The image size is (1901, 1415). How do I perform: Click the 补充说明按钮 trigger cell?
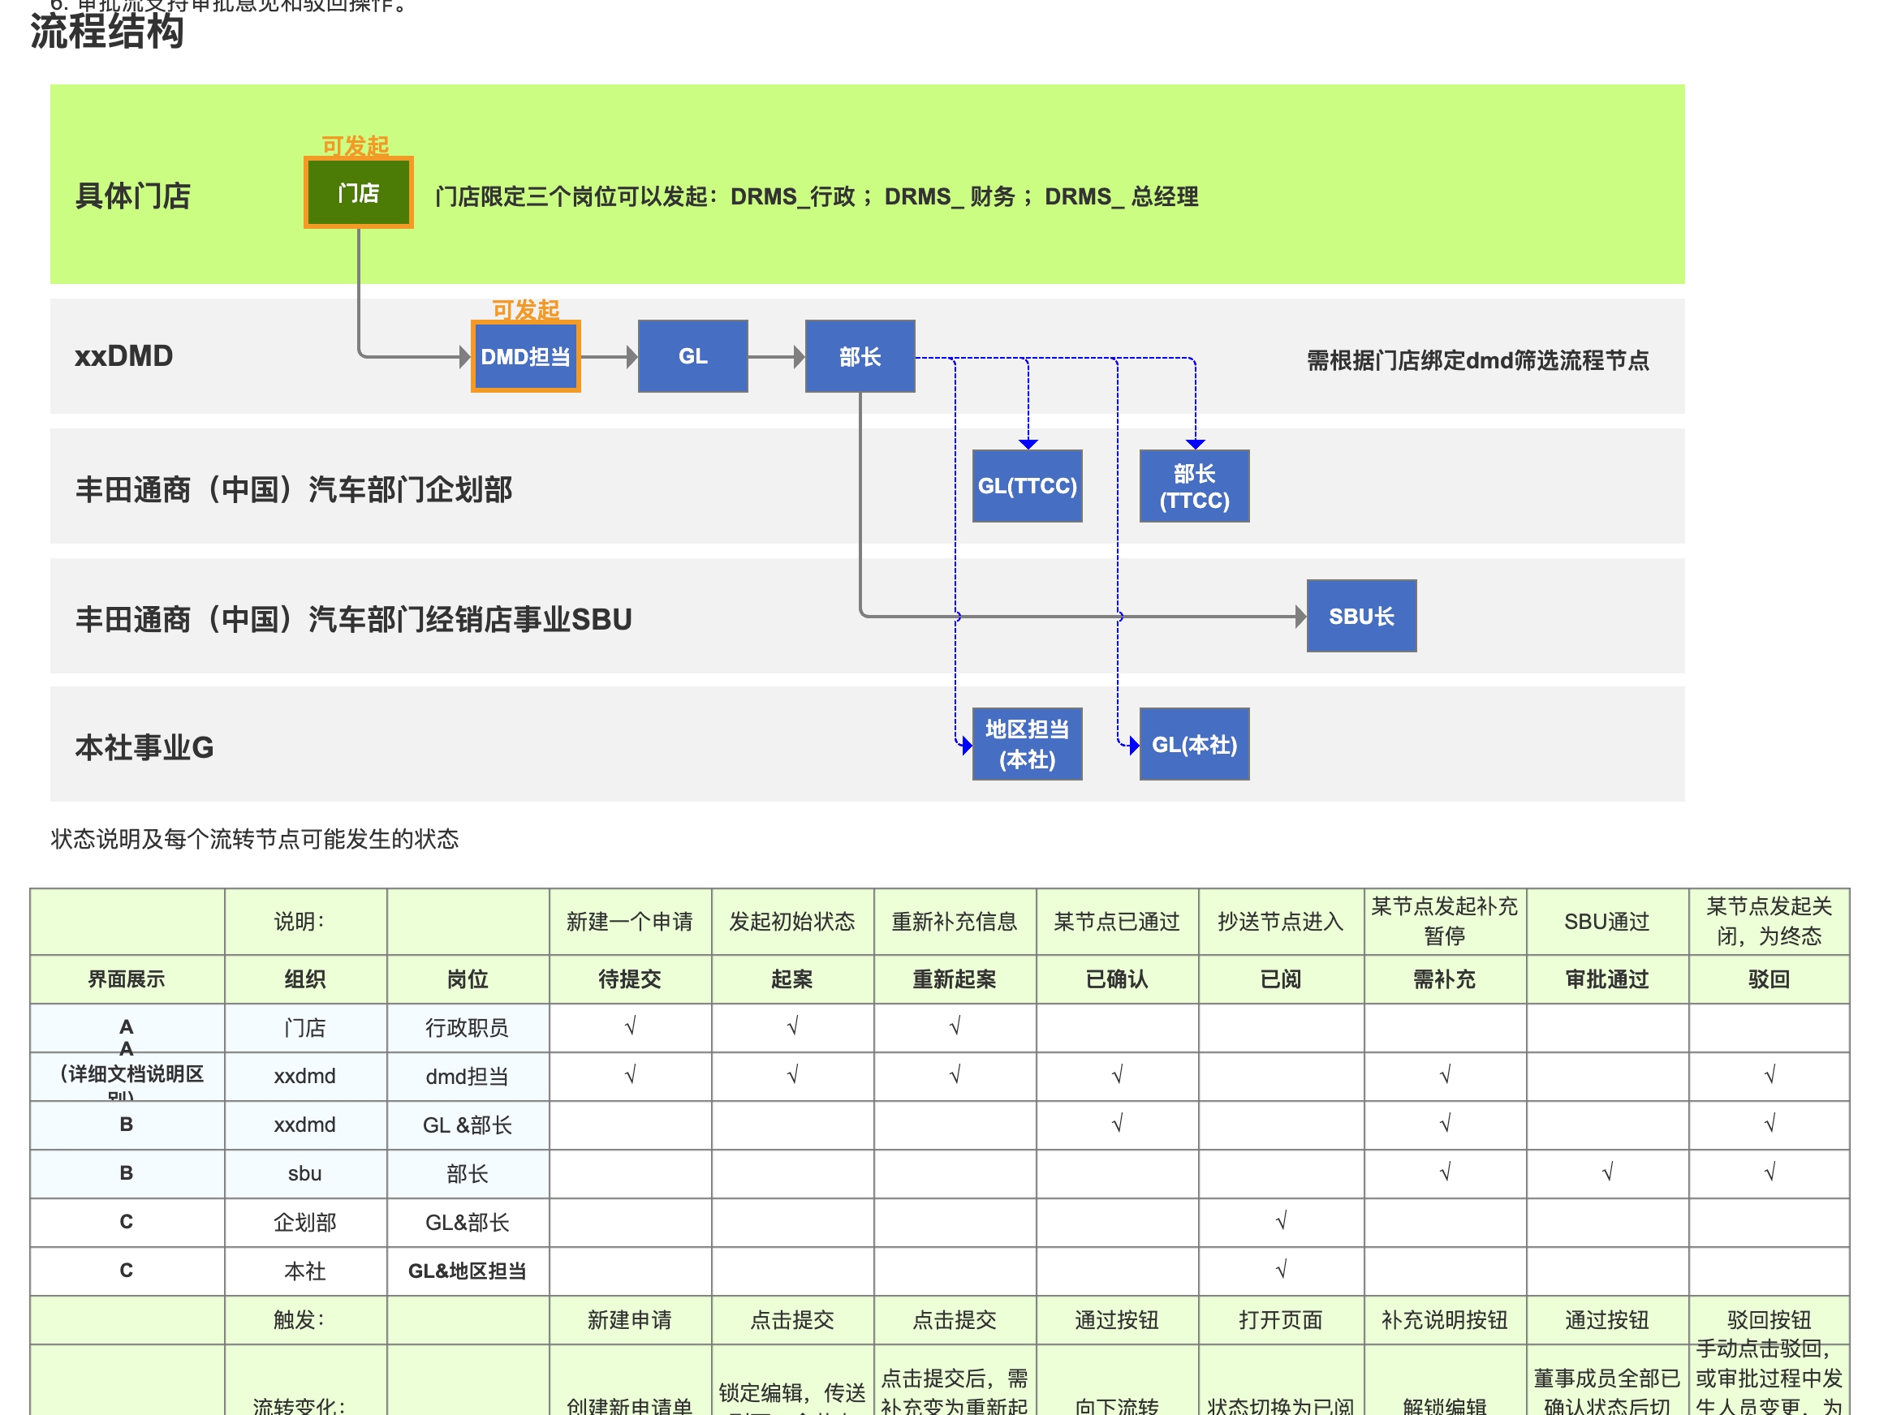click(1444, 1320)
